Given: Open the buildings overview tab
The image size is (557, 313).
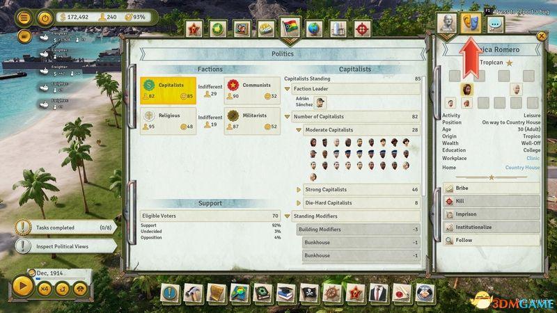Looking at the screenshot, I should 338,29.
